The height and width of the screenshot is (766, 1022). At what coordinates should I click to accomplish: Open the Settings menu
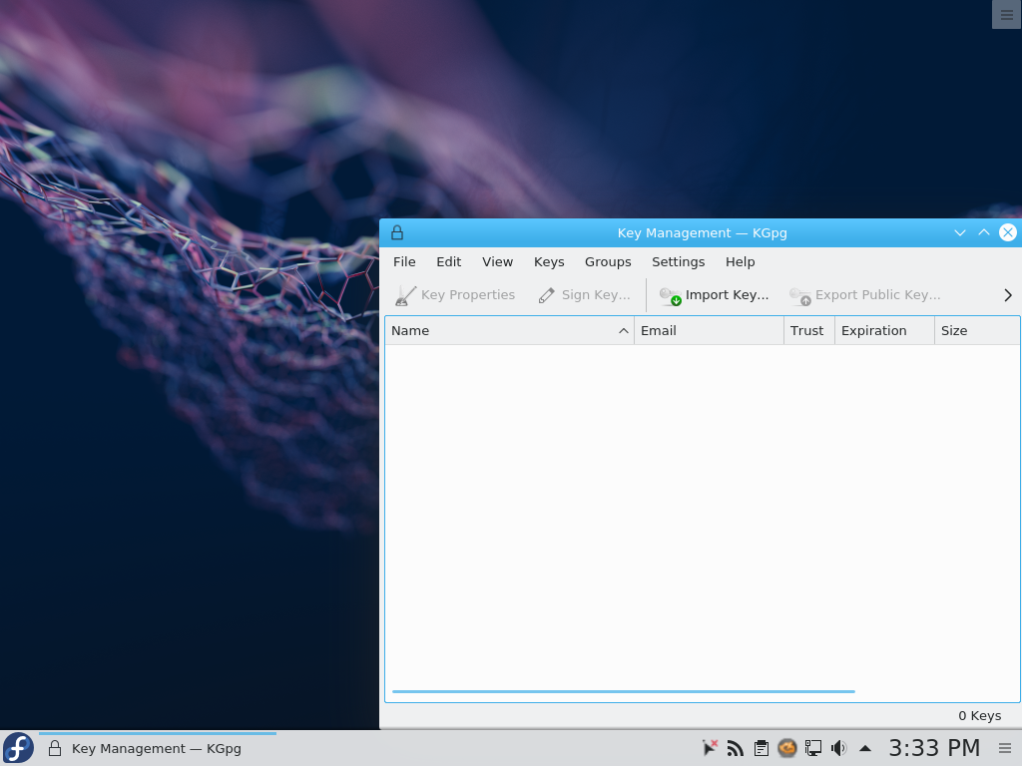tap(678, 262)
